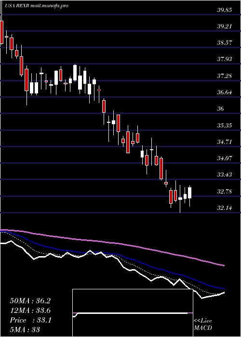The height and width of the screenshot is (337, 241).
Task: Click the blue 12MA line's right end
Action: (224, 288)
